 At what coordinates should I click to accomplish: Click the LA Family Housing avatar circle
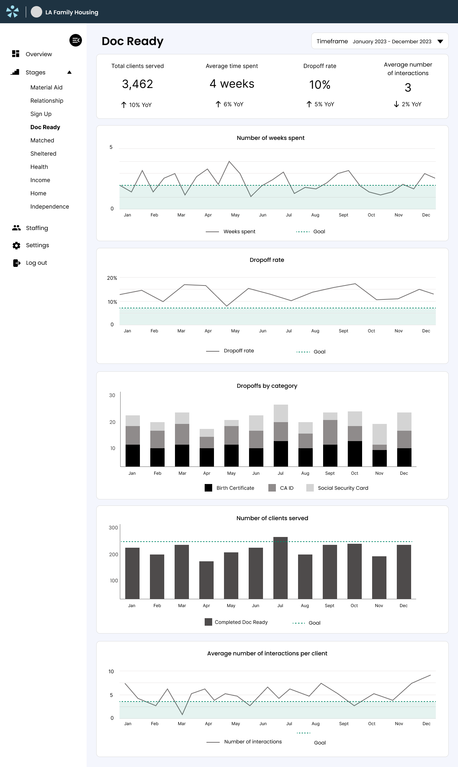(x=36, y=12)
